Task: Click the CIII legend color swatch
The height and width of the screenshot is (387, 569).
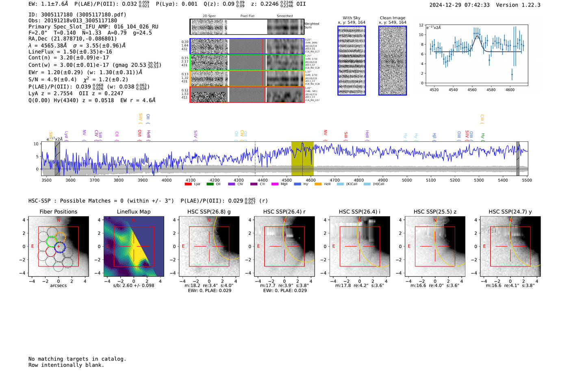Action: (254, 184)
